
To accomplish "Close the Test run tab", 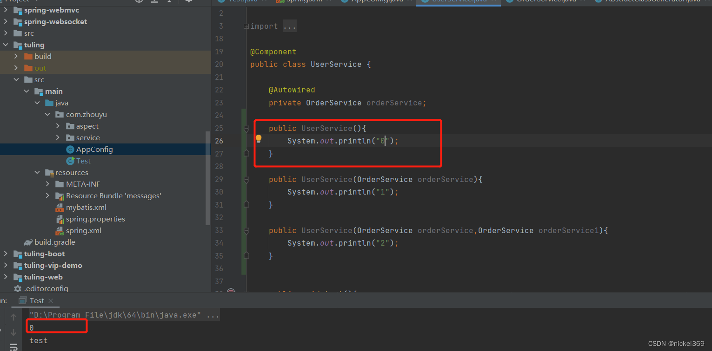I will point(52,301).
